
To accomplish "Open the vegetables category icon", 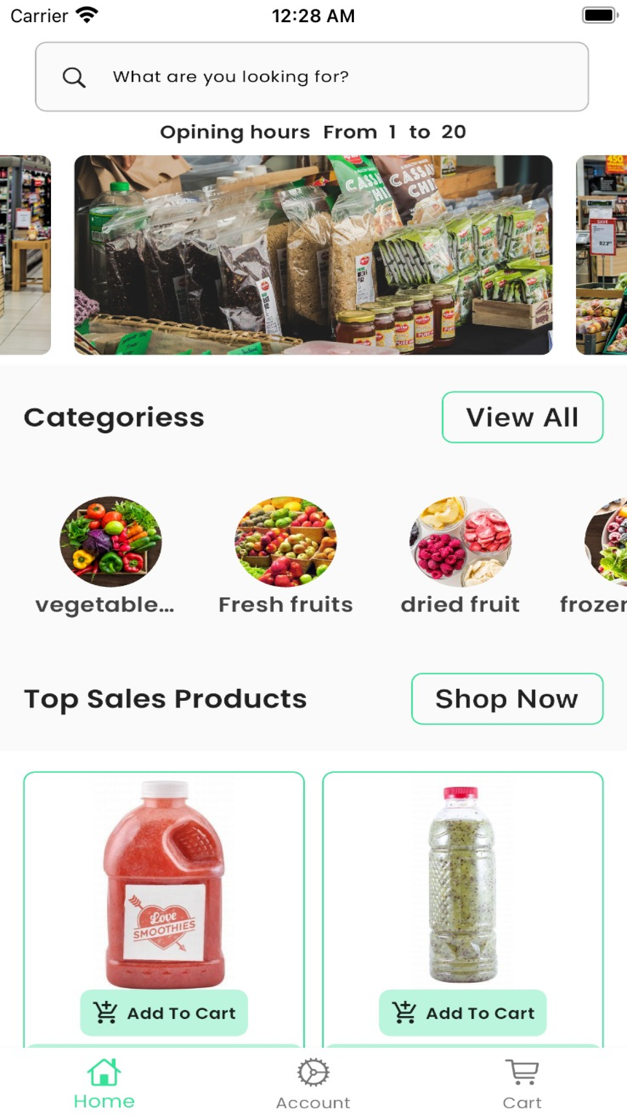I will [111, 541].
